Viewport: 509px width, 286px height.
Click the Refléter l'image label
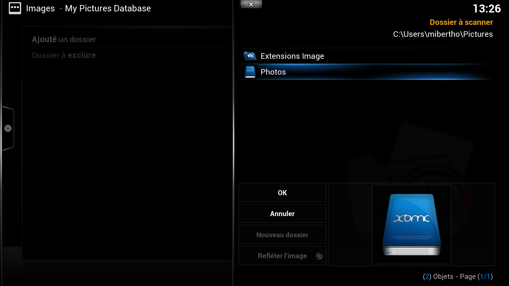(282, 256)
